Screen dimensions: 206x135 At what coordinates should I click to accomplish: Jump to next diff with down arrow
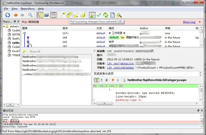click(113, 80)
